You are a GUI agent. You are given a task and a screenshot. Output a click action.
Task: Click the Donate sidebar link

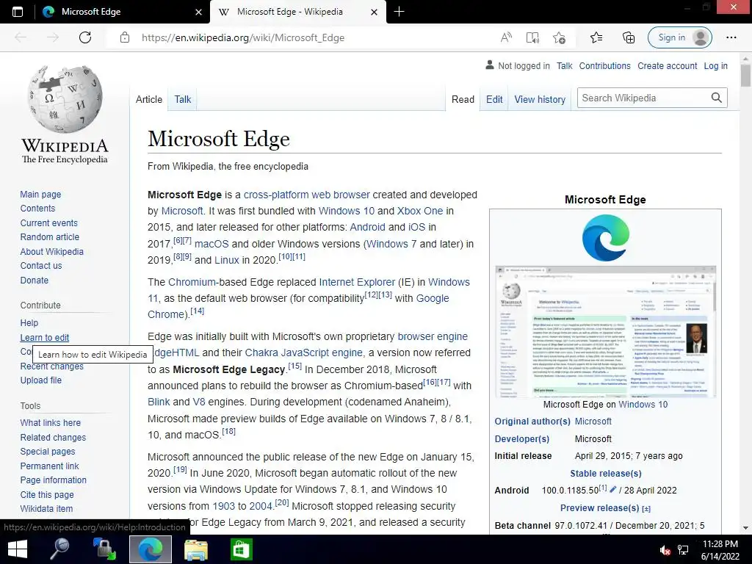[x=35, y=280]
